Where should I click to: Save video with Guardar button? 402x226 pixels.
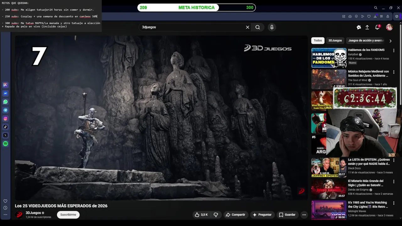click(x=287, y=215)
